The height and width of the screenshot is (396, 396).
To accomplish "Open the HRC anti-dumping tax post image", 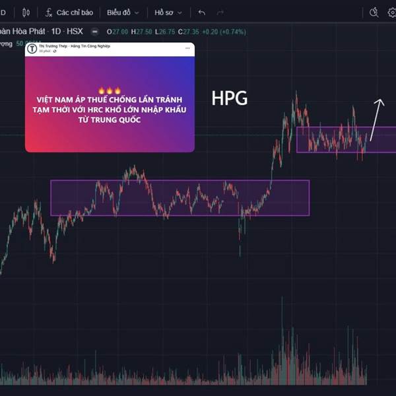I will [x=110, y=104].
